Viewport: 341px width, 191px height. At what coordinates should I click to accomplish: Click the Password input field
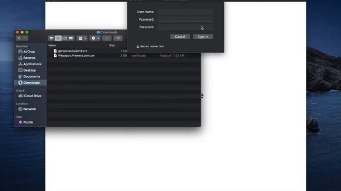click(185, 19)
